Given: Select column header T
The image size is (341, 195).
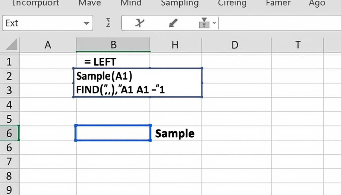Looking at the screenshot, I should tap(298, 45).
